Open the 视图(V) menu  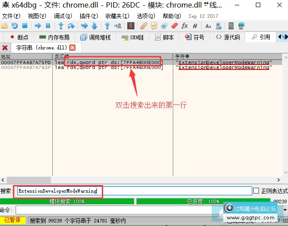pyautogui.click(x=37, y=16)
